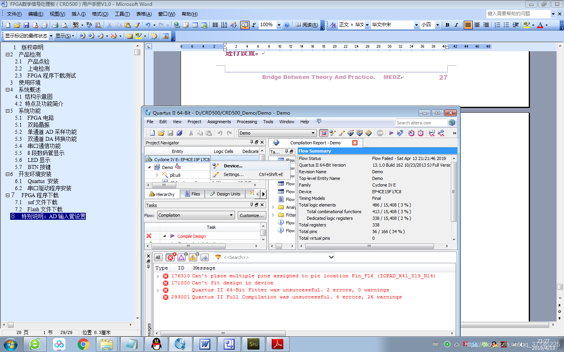Screen dimensions: 564x352
Task: Stop processing with the STOP icon
Action: click(x=380, y=133)
